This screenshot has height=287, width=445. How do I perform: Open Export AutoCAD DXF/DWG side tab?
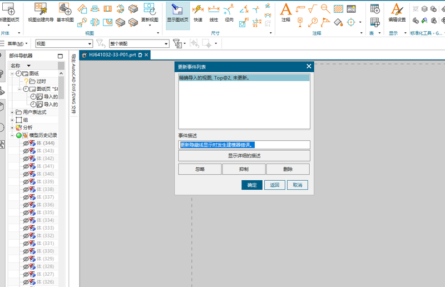pyautogui.click(x=73, y=84)
